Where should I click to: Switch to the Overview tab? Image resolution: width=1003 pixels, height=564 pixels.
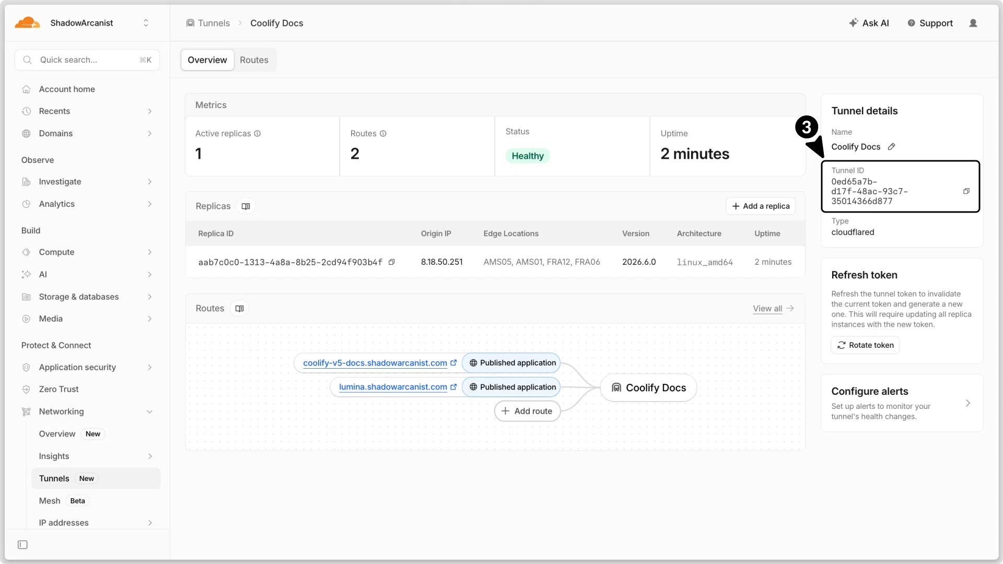coord(207,60)
